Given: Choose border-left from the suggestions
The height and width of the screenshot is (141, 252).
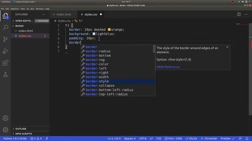Looking at the screenshot, I should point(118,69).
